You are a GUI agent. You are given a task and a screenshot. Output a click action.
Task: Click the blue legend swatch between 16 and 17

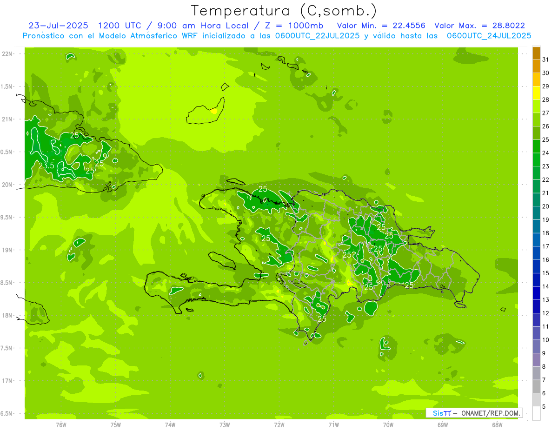536,253
